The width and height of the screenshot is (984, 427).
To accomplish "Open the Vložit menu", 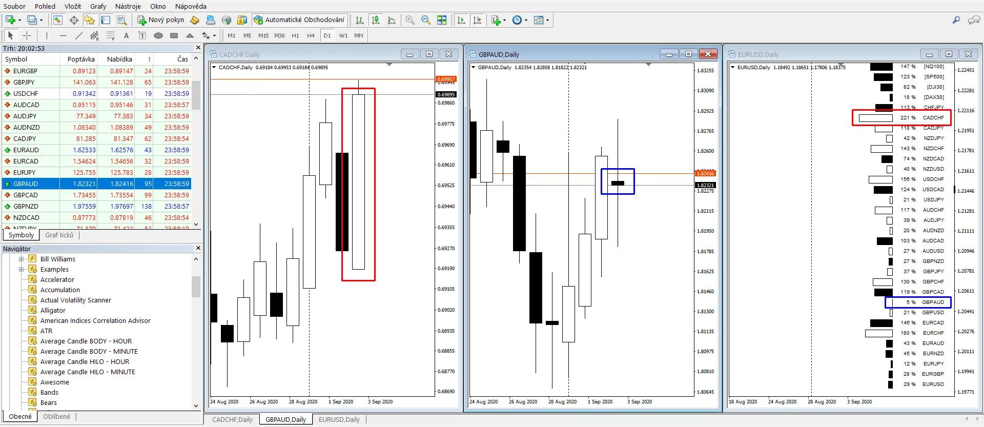I will coord(73,6).
